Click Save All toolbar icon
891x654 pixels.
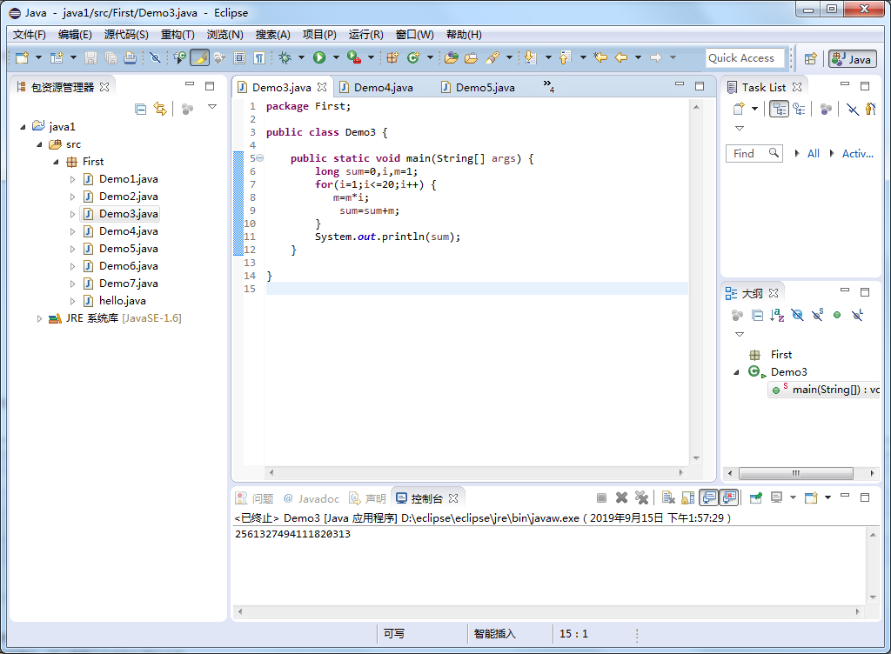111,57
